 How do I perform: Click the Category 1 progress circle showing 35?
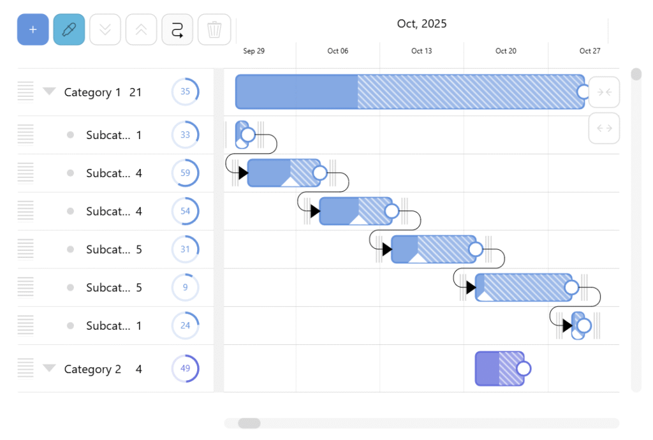point(185,92)
